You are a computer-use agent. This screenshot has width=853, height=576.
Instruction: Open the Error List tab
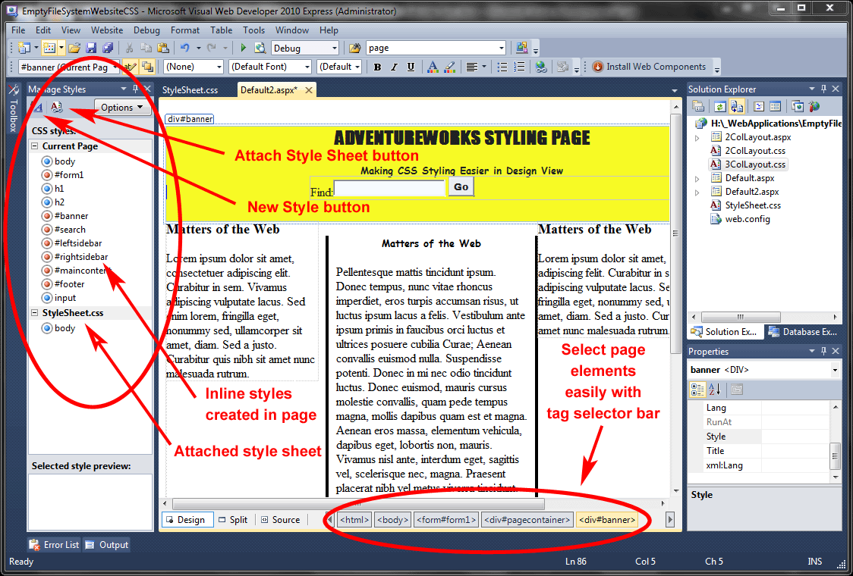[x=55, y=545]
